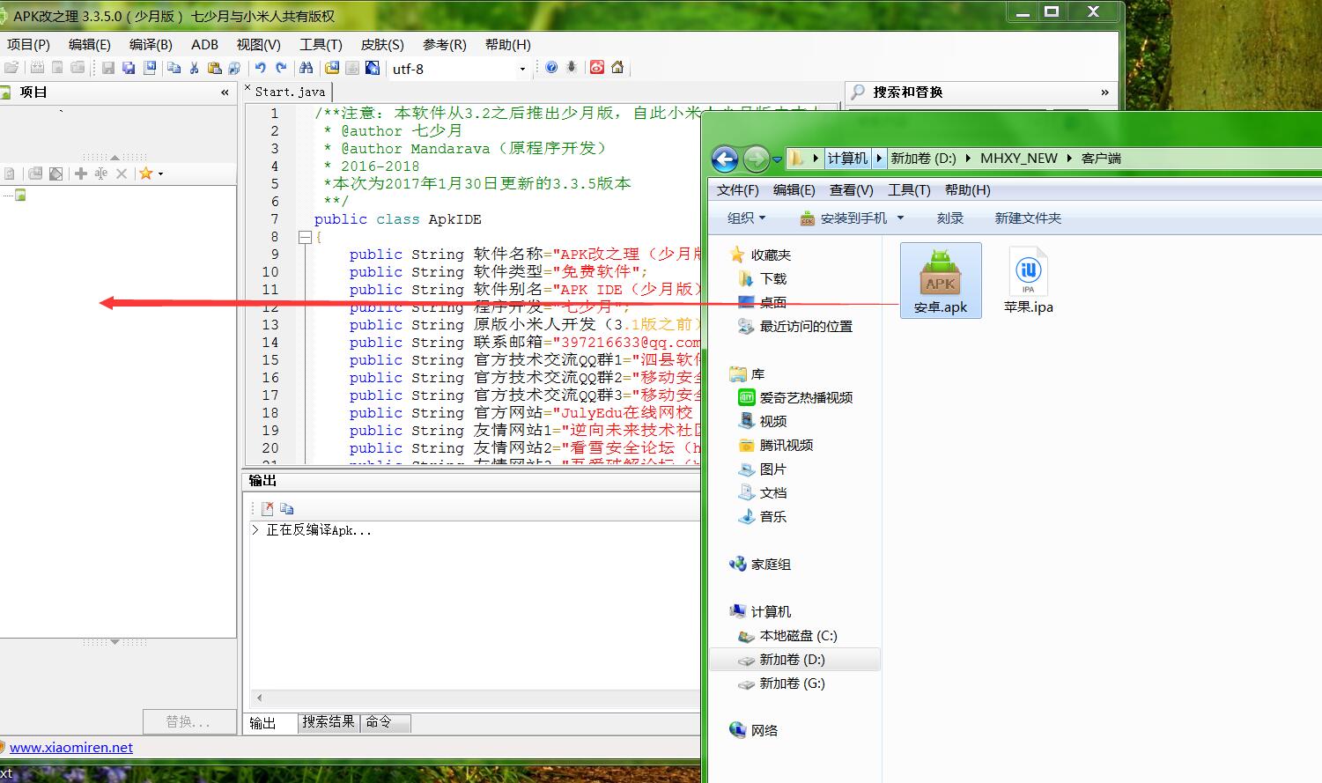
Task: Click the binoculars find icon in toolbar
Action: pyautogui.click(x=306, y=68)
